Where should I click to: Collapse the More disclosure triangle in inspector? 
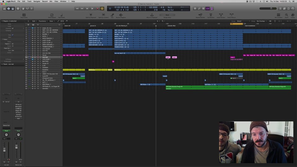pyautogui.click(x=3, y=39)
